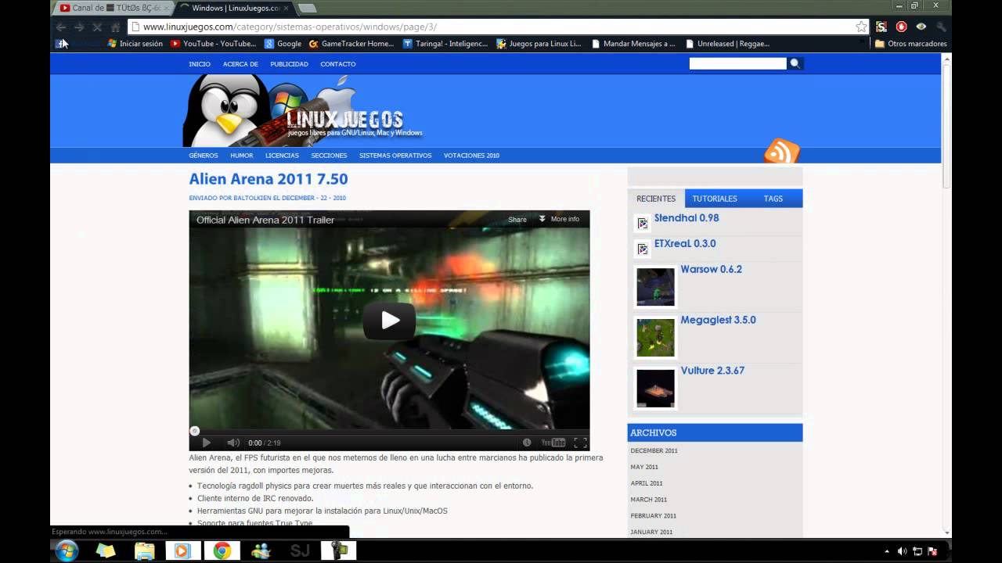Click the volume icon in system tray
1002x563 pixels.
(x=902, y=551)
